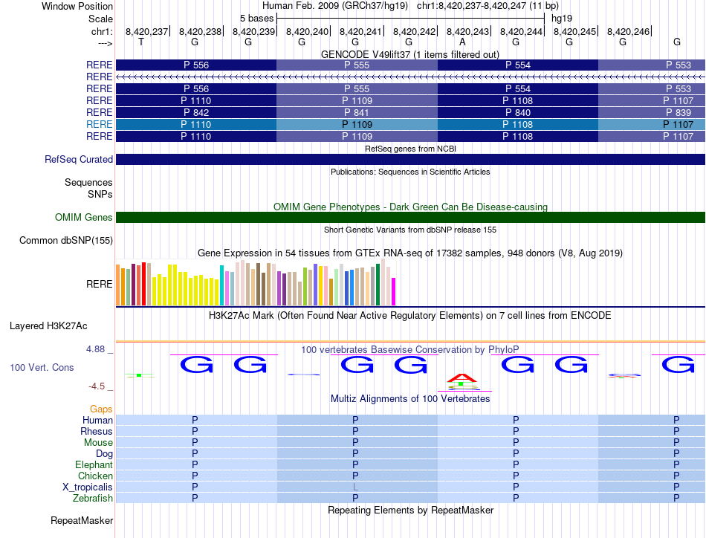Click the RepeatMasker track label

tap(82, 520)
